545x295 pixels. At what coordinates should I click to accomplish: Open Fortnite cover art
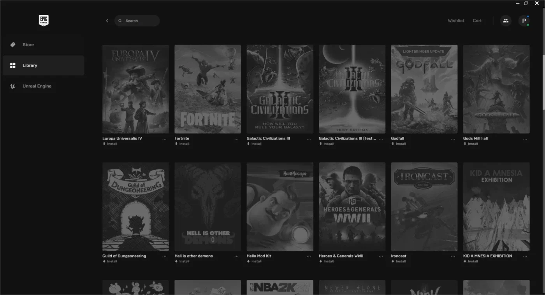point(207,89)
